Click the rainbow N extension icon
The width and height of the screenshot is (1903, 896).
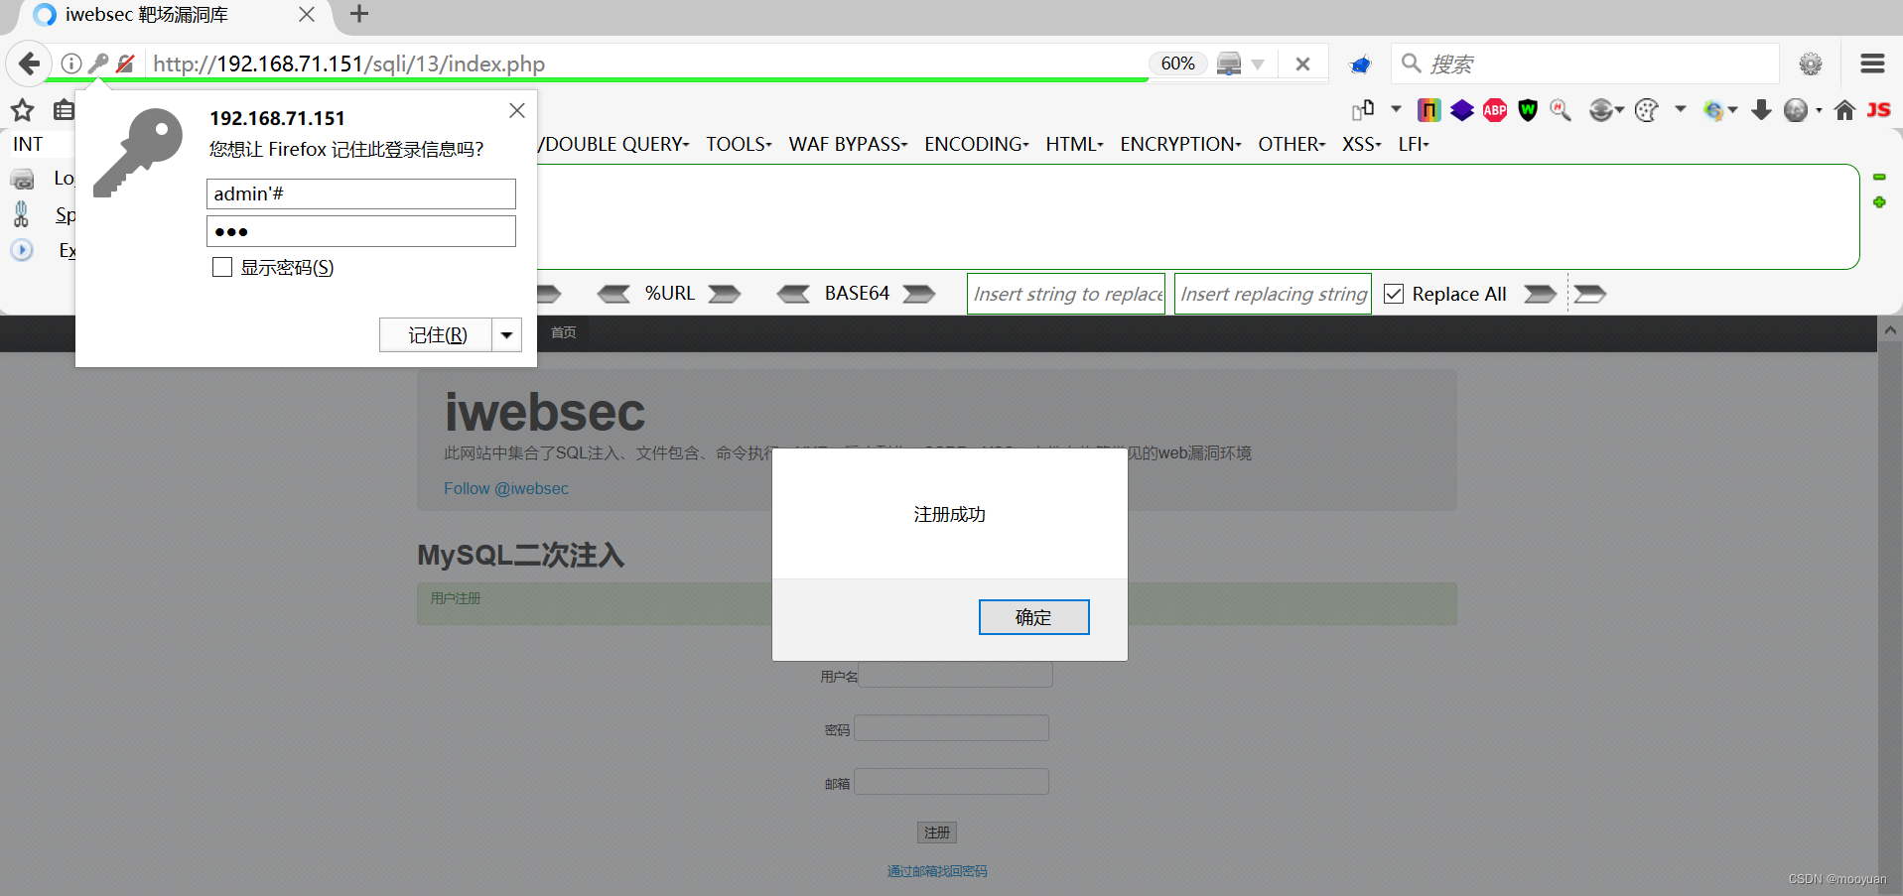1428,110
